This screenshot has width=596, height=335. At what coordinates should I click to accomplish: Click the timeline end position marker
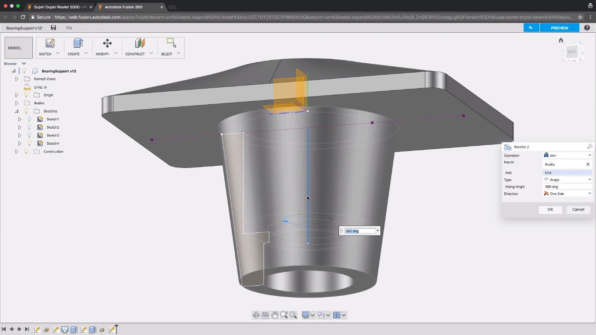[x=116, y=329]
